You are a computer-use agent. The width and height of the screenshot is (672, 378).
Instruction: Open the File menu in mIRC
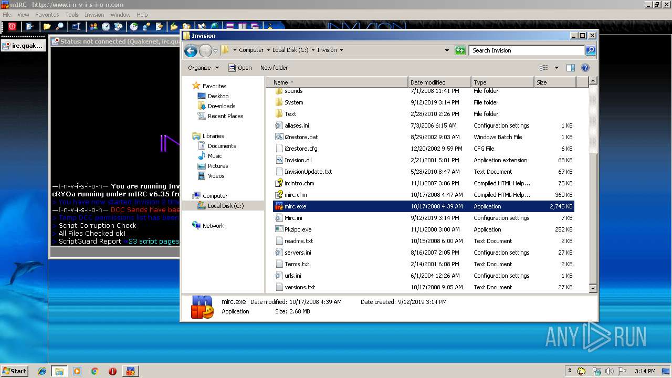7,15
